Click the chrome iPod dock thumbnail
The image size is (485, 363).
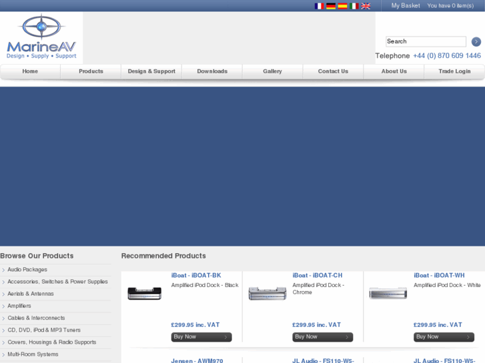pyautogui.click(x=268, y=293)
